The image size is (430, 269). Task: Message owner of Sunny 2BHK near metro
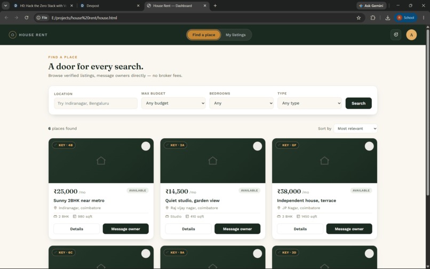click(125, 229)
